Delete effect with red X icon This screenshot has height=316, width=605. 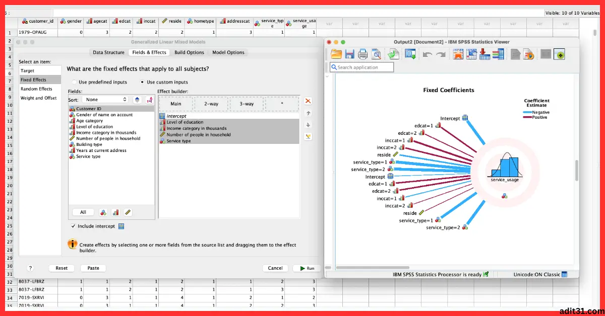coord(308,101)
